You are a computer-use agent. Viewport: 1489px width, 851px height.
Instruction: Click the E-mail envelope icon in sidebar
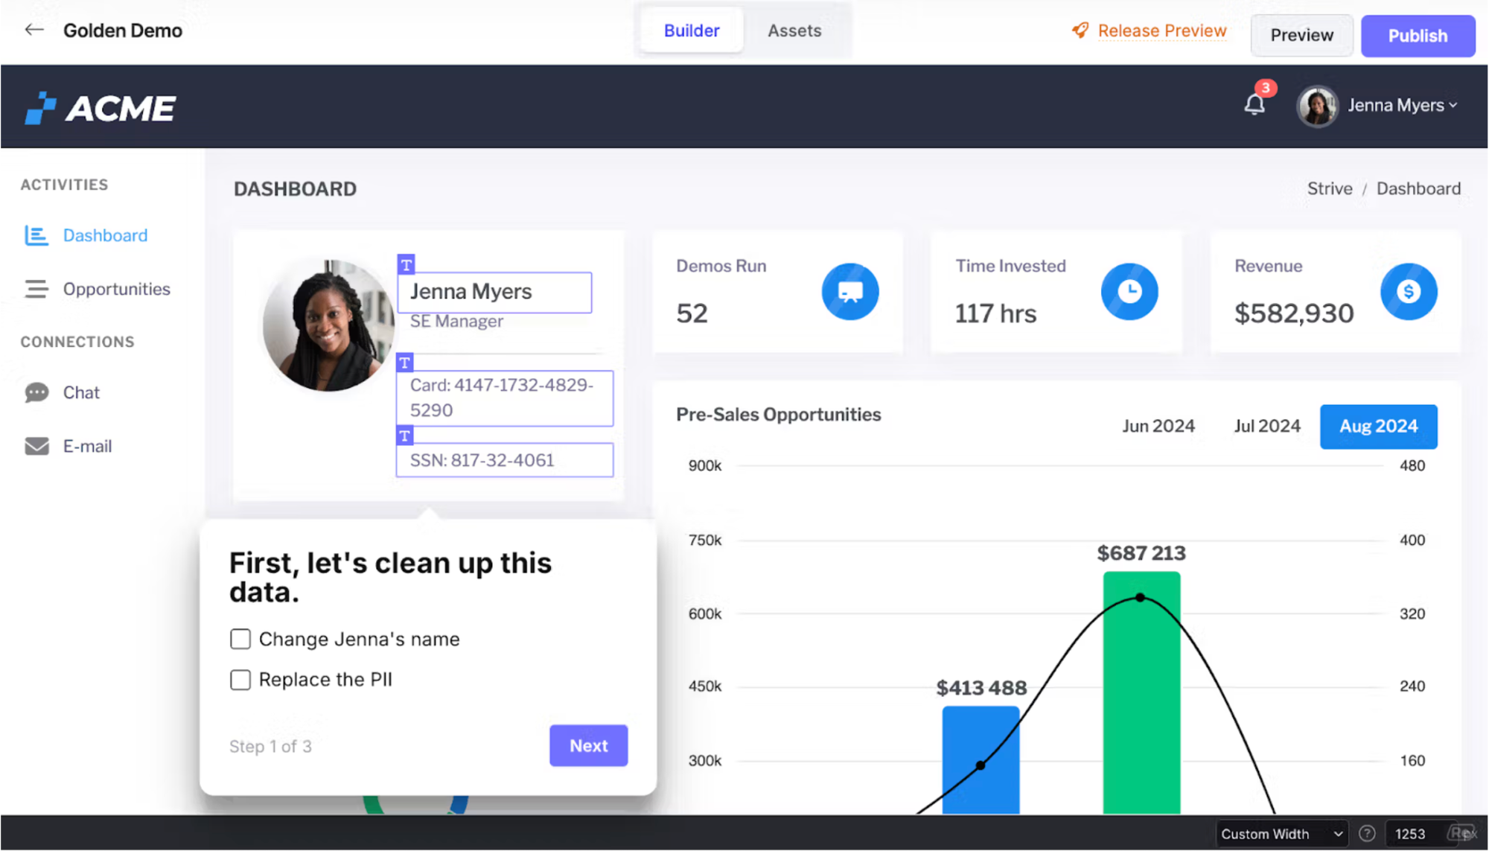36,446
